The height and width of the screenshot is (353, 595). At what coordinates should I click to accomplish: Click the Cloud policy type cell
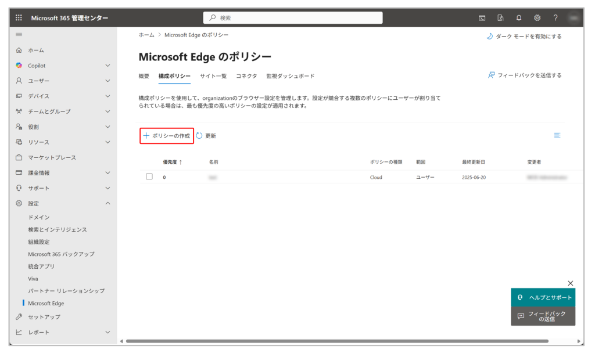[376, 177]
